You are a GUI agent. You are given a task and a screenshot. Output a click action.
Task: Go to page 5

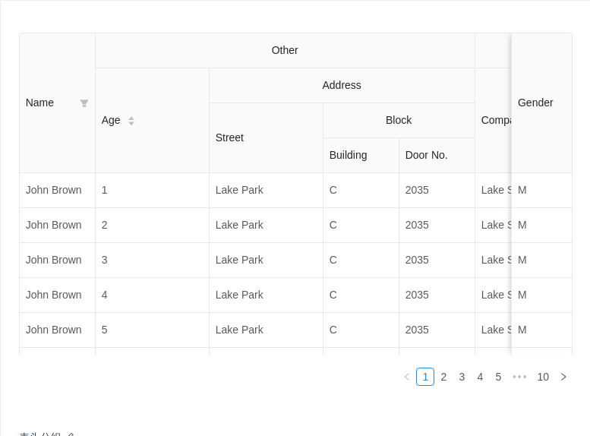coord(498,377)
